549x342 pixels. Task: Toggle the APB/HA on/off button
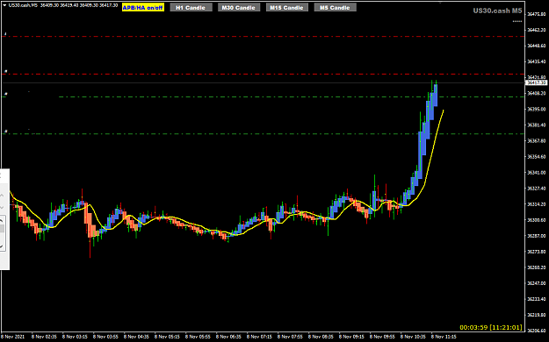click(x=143, y=7)
